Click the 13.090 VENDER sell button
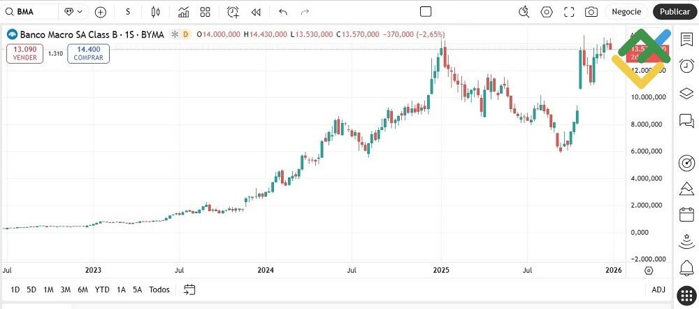 (x=25, y=54)
